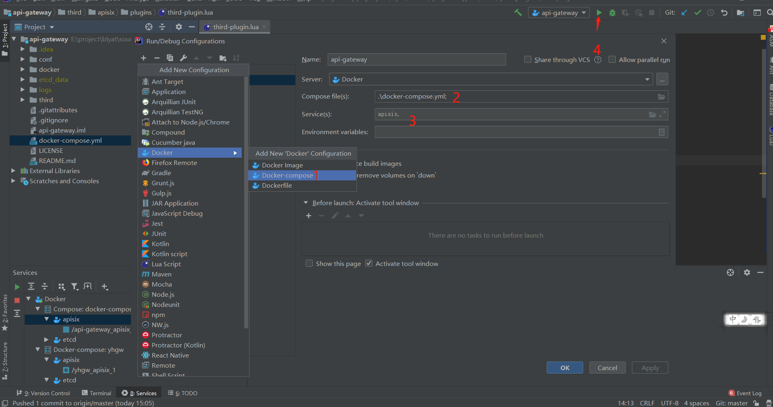Browse for compose file folder icon

click(x=661, y=96)
